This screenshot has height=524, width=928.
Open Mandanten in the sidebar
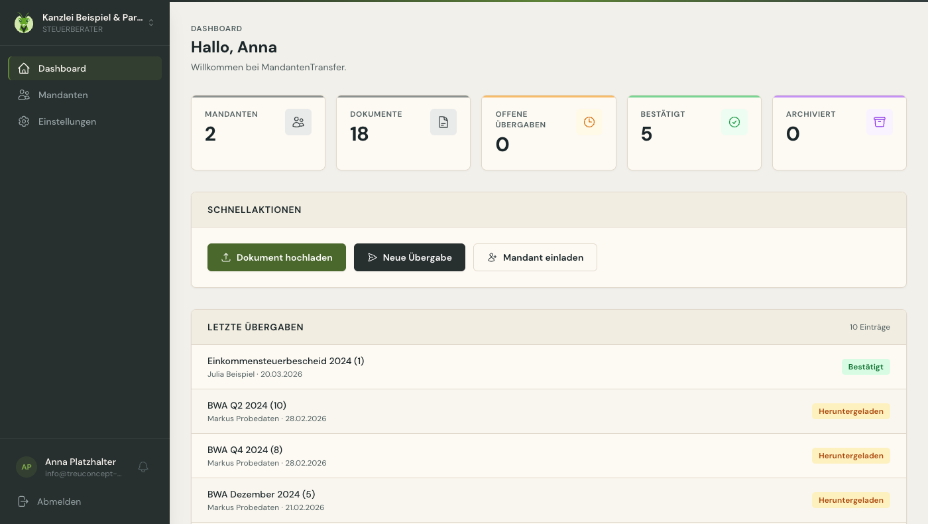[x=85, y=95]
